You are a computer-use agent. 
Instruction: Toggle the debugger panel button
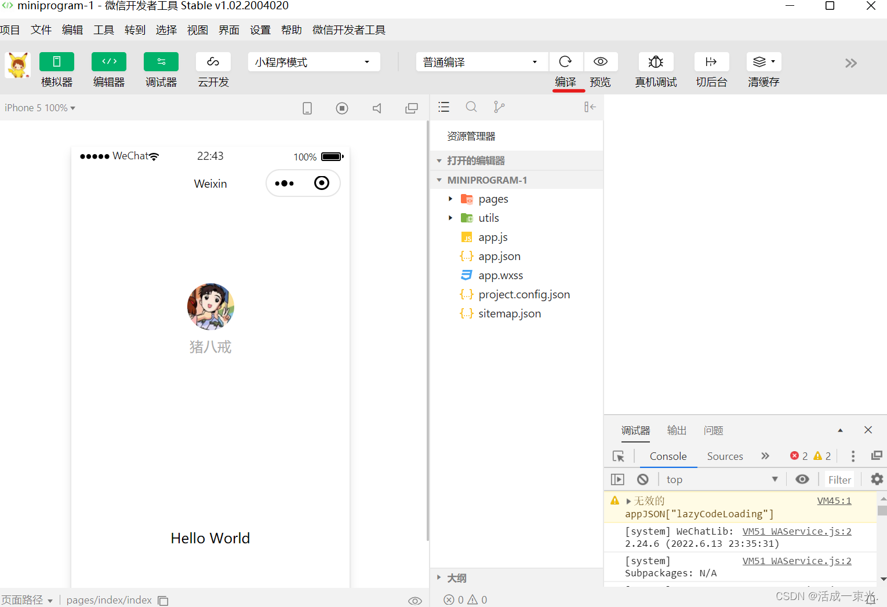[161, 61]
